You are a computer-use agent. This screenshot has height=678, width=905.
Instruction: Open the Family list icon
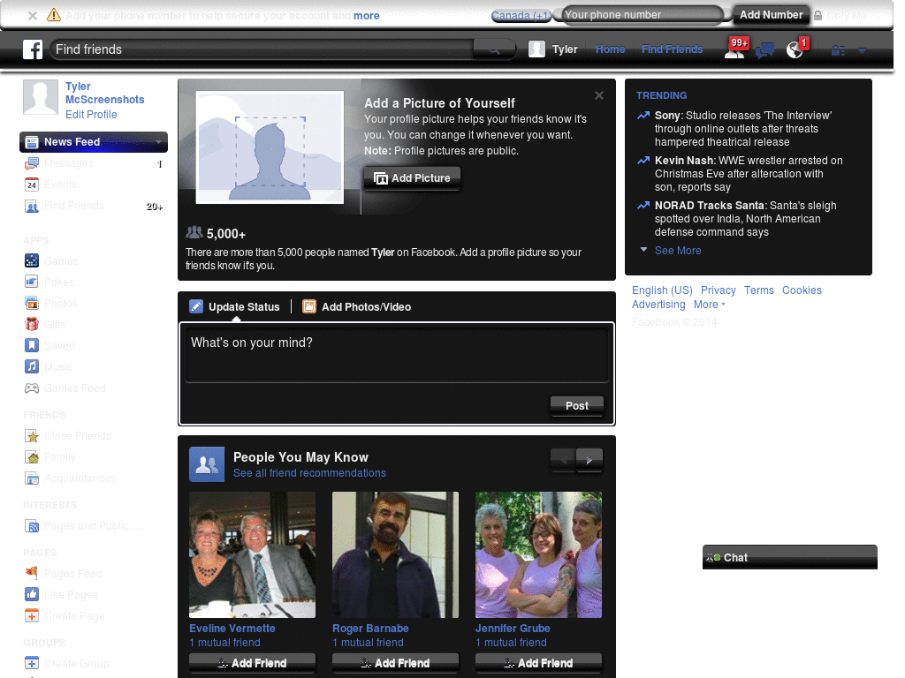tap(32, 457)
